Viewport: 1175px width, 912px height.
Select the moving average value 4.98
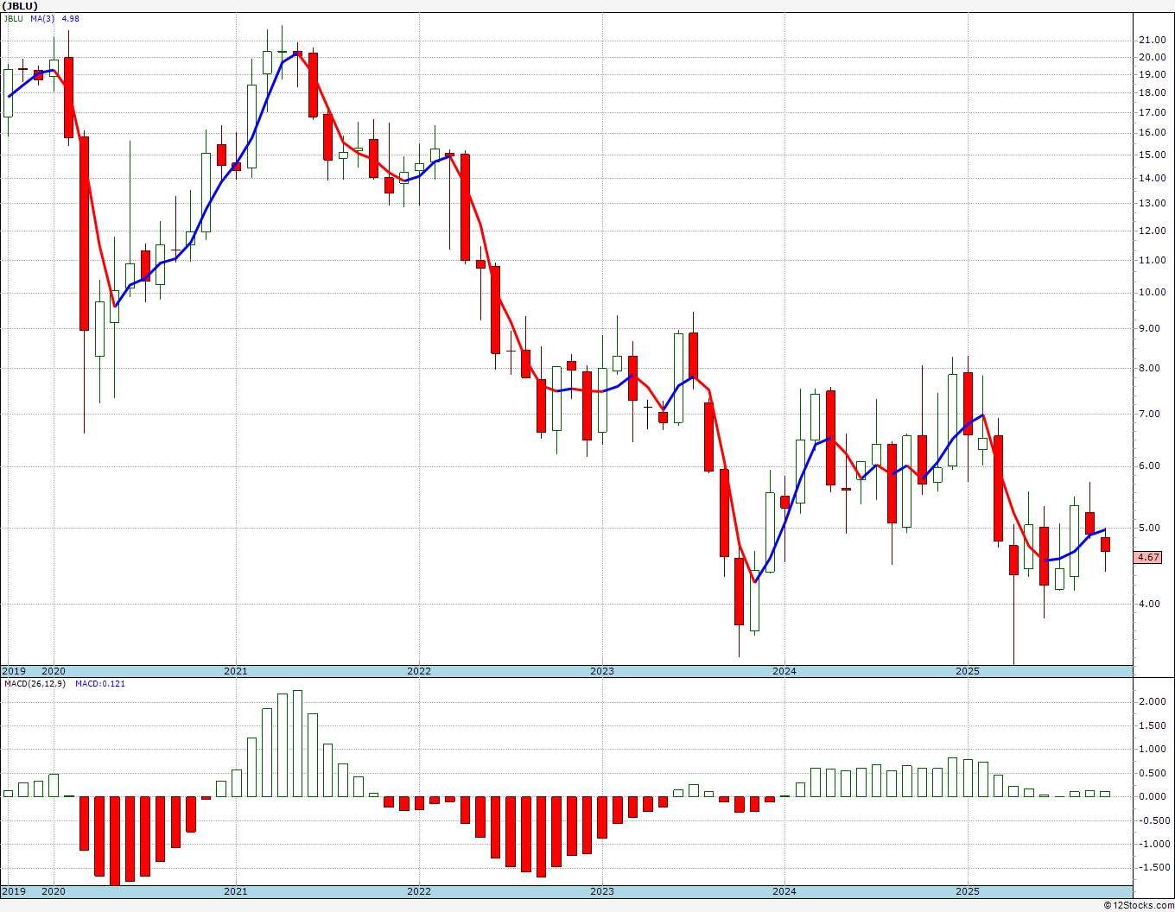tap(71, 18)
